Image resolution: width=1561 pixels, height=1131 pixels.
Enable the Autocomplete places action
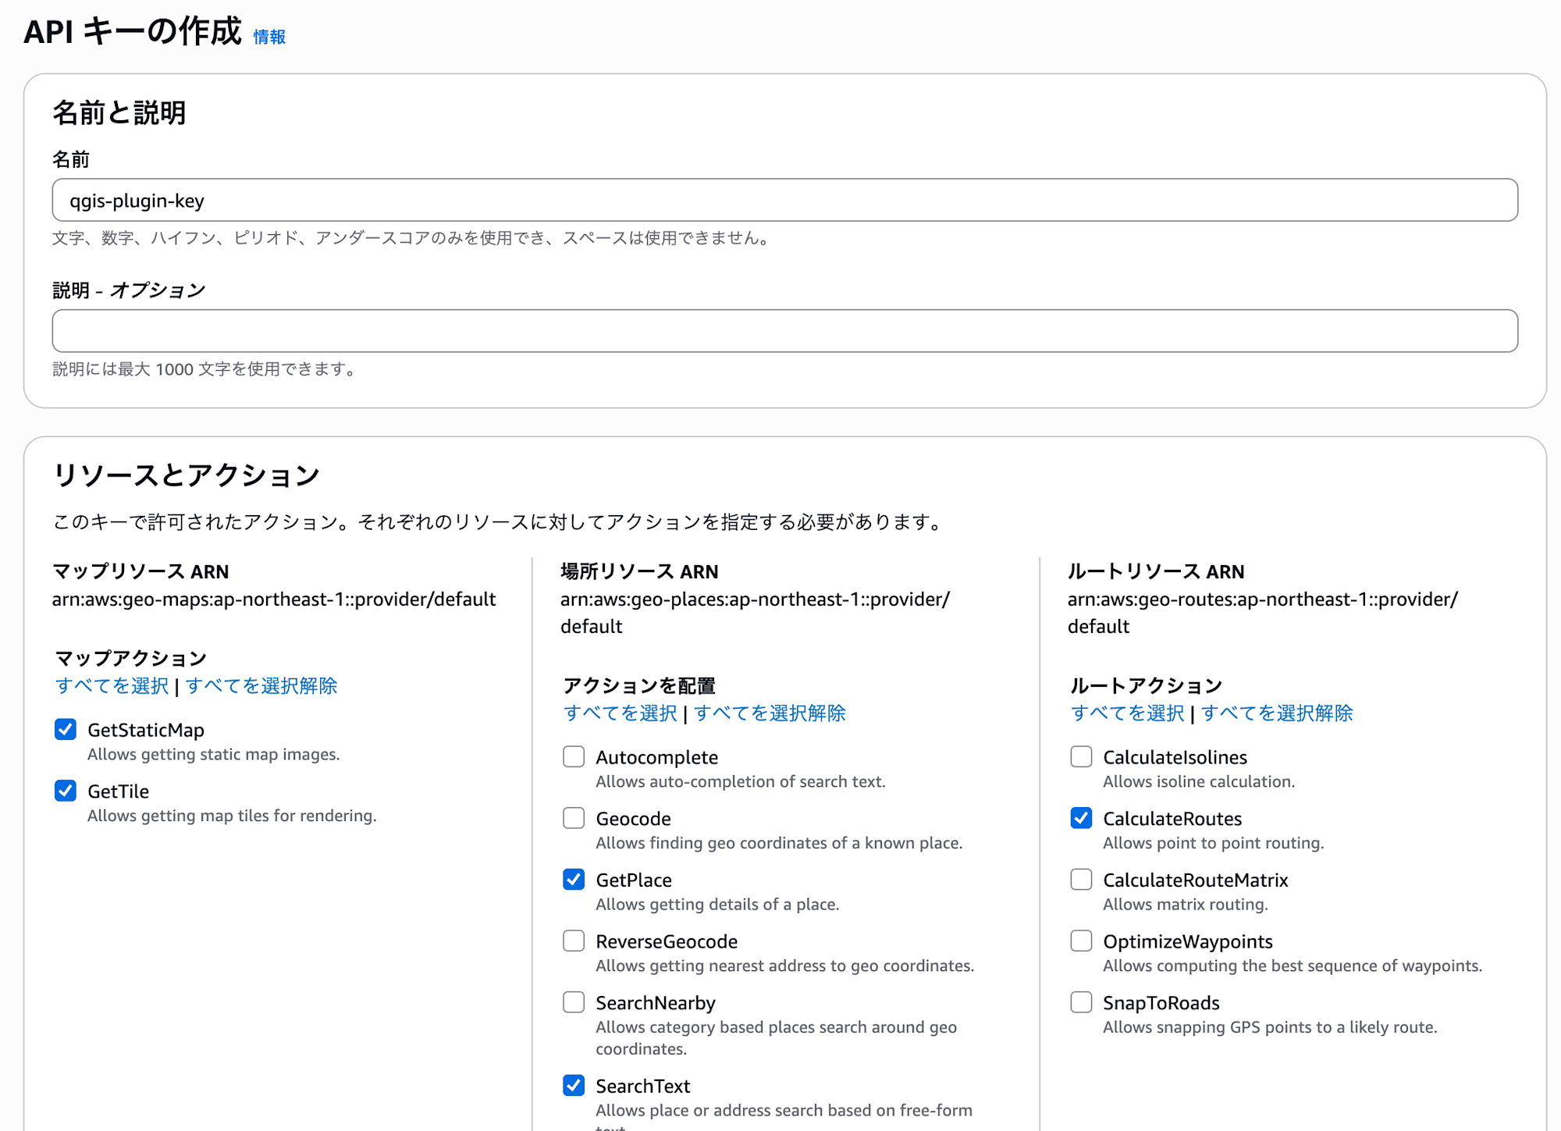click(574, 756)
